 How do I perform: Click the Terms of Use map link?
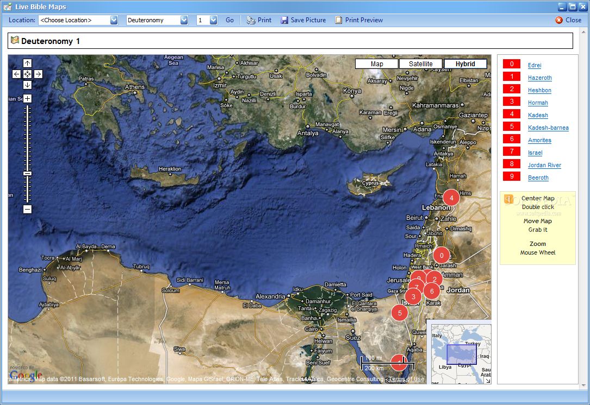coord(407,379)
